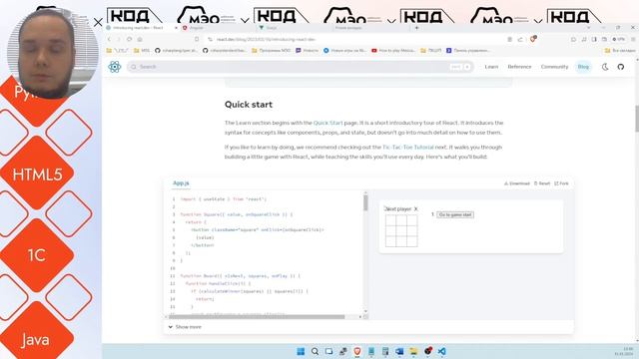Open the GitHub repository icon in header
639x359 pixels.
pyautogui.click(x=621, y=67)
